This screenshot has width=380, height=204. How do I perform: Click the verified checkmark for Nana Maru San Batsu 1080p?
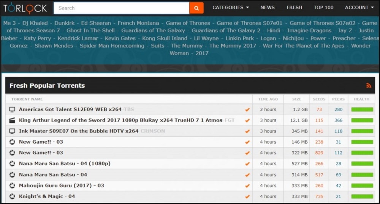(247, 164)
